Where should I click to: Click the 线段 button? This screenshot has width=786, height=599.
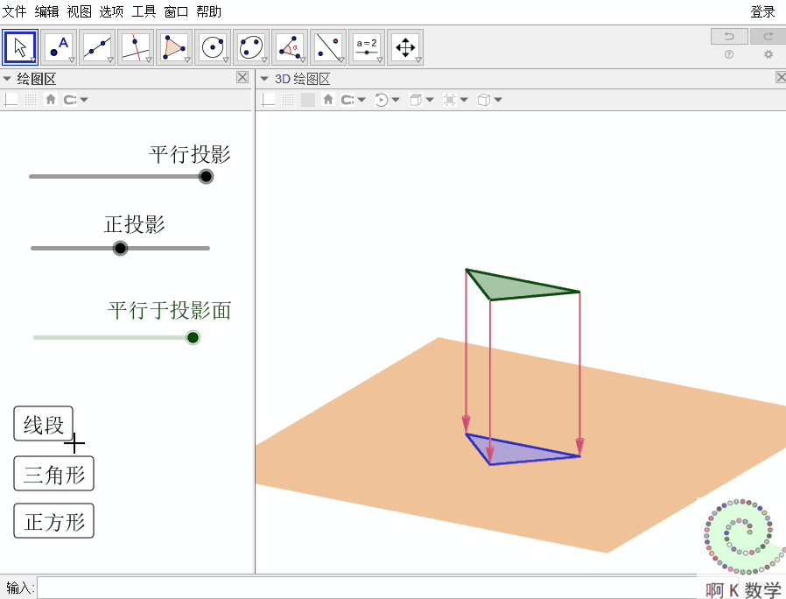pyautogui.click(x=43, y=424)
